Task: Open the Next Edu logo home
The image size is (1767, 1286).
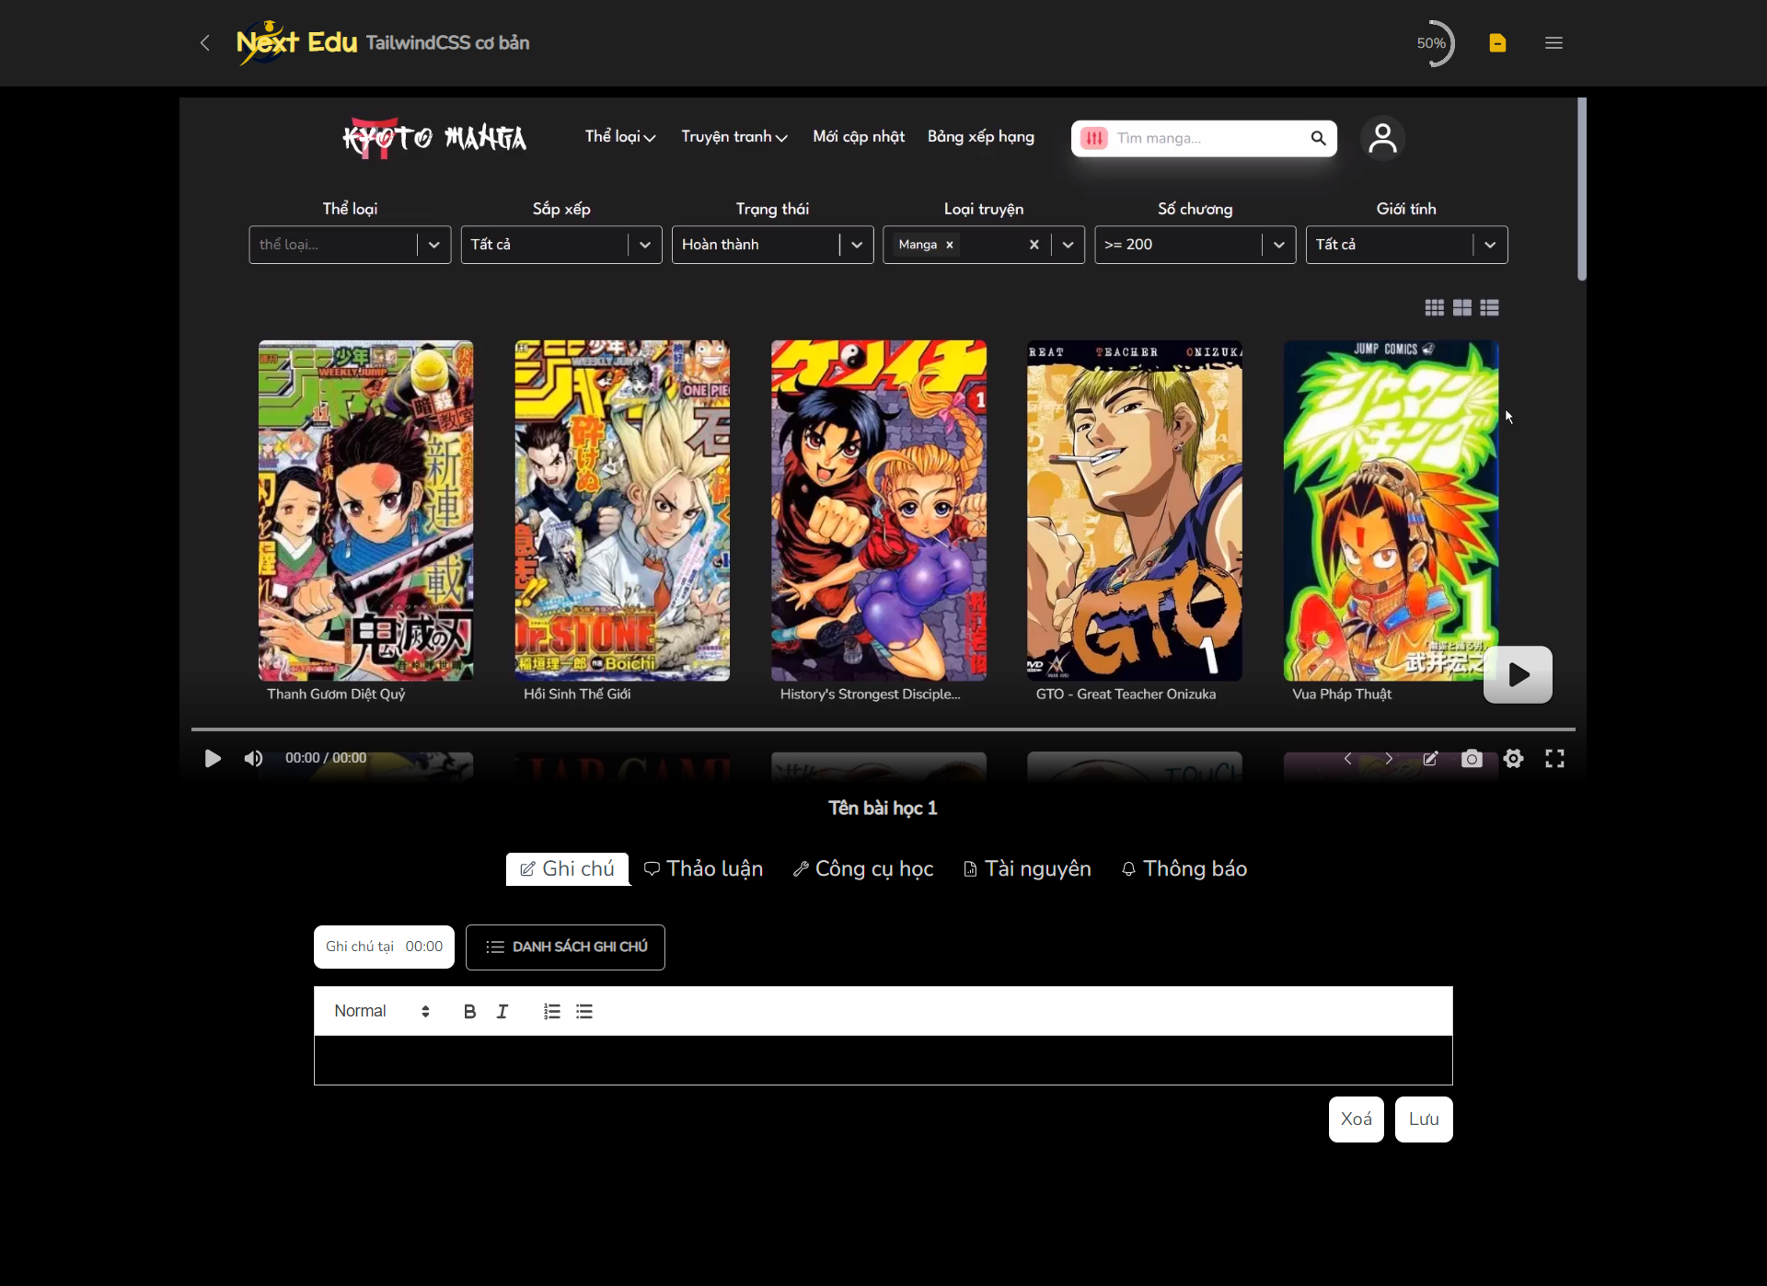Action: point(296,42)
